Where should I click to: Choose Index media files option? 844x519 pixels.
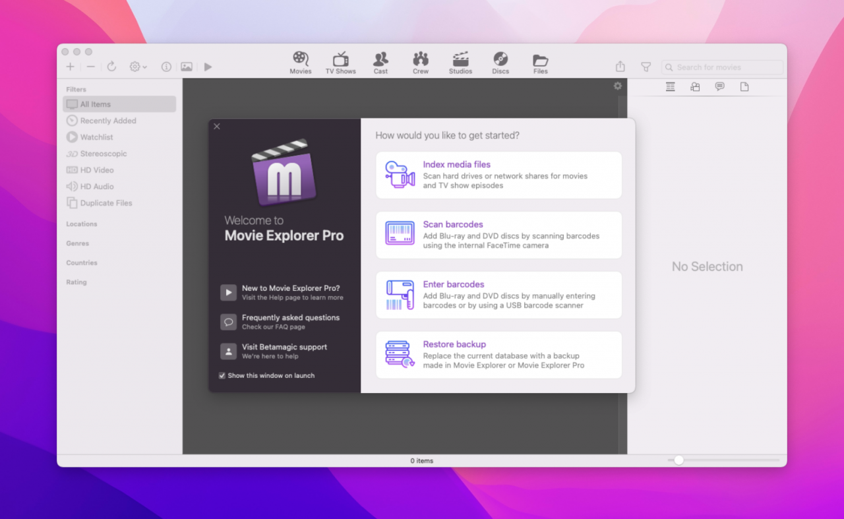(498, 175)
